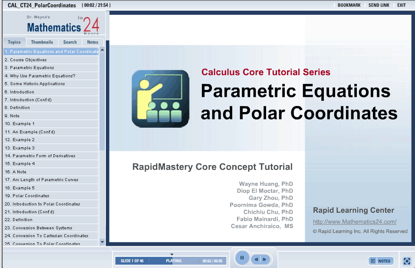Click the Bookmark button
The image size is (415, 268).
click(x=349, y=5)
